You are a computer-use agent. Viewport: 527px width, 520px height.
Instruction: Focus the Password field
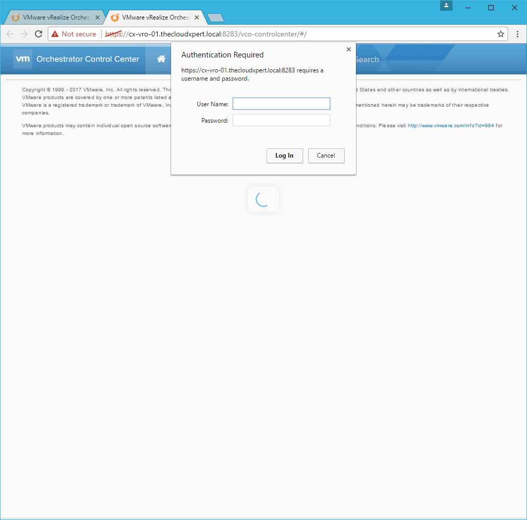pos(281,120)
